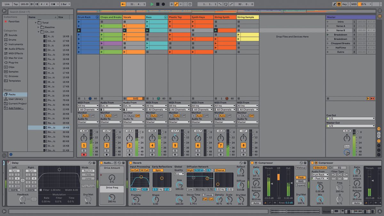Click the Tap tempo button
Screen dimensions: 384x216
click(x=15, y=4)
